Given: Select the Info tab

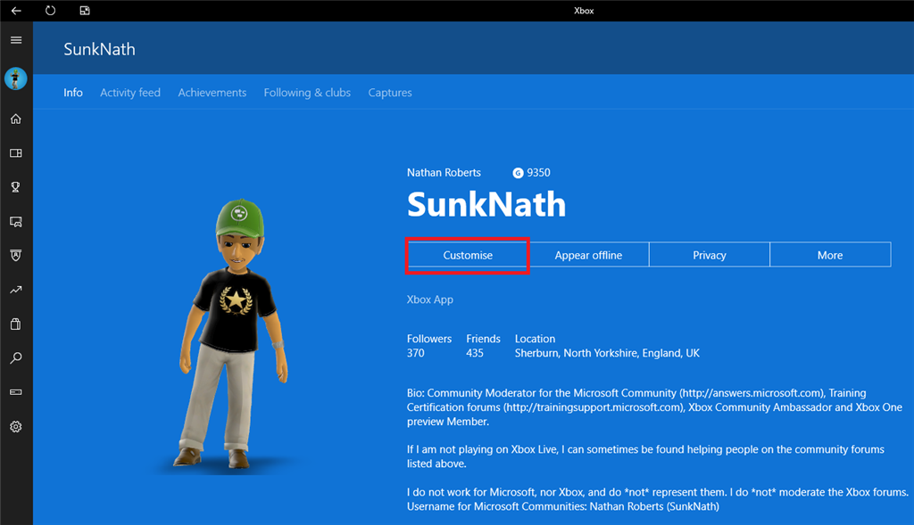Looking at the screenshot, I should tap(73, 93).
